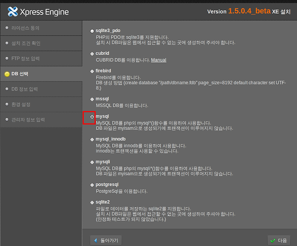Click the 'PostgreSql을 이용합니다.' description
297x246 pixels.
pyautogui.click(x=122, y=191)
